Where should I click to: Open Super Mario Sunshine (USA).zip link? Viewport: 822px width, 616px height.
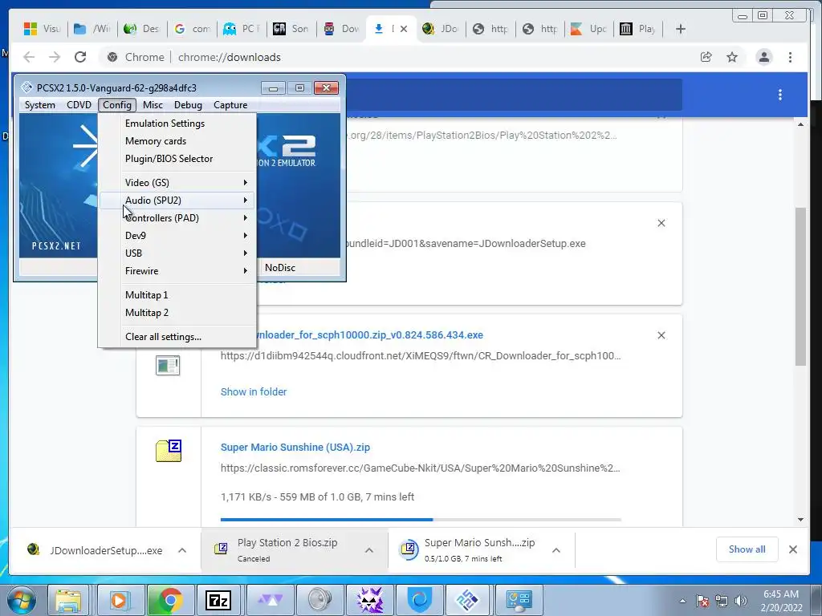click(295, 448)
